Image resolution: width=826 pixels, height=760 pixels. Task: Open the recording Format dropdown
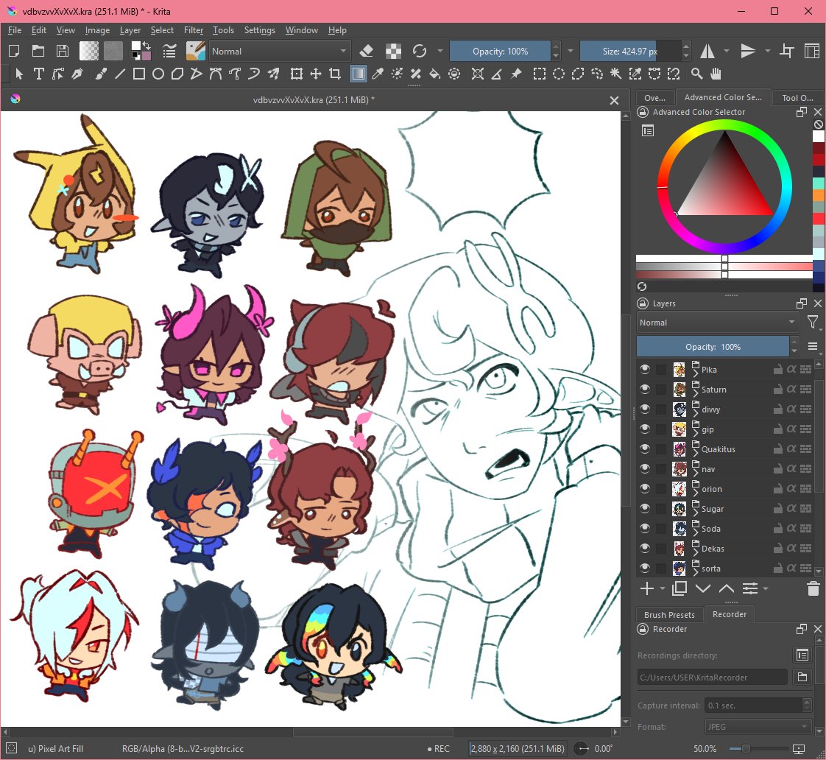pyautogui.click(x=758, y=727)
